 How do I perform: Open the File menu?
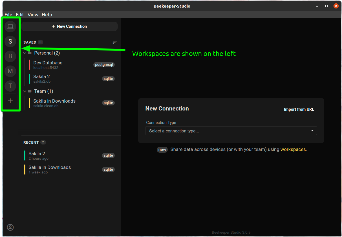8,15
